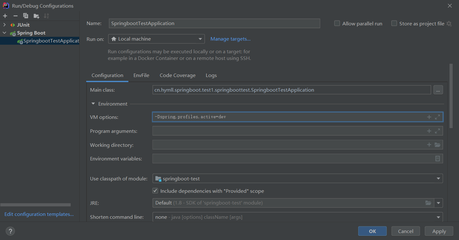The width and height of the screenshot is (459, 240).
Task: Click the Remove Configuration minus icon
Action: [15, 16]
